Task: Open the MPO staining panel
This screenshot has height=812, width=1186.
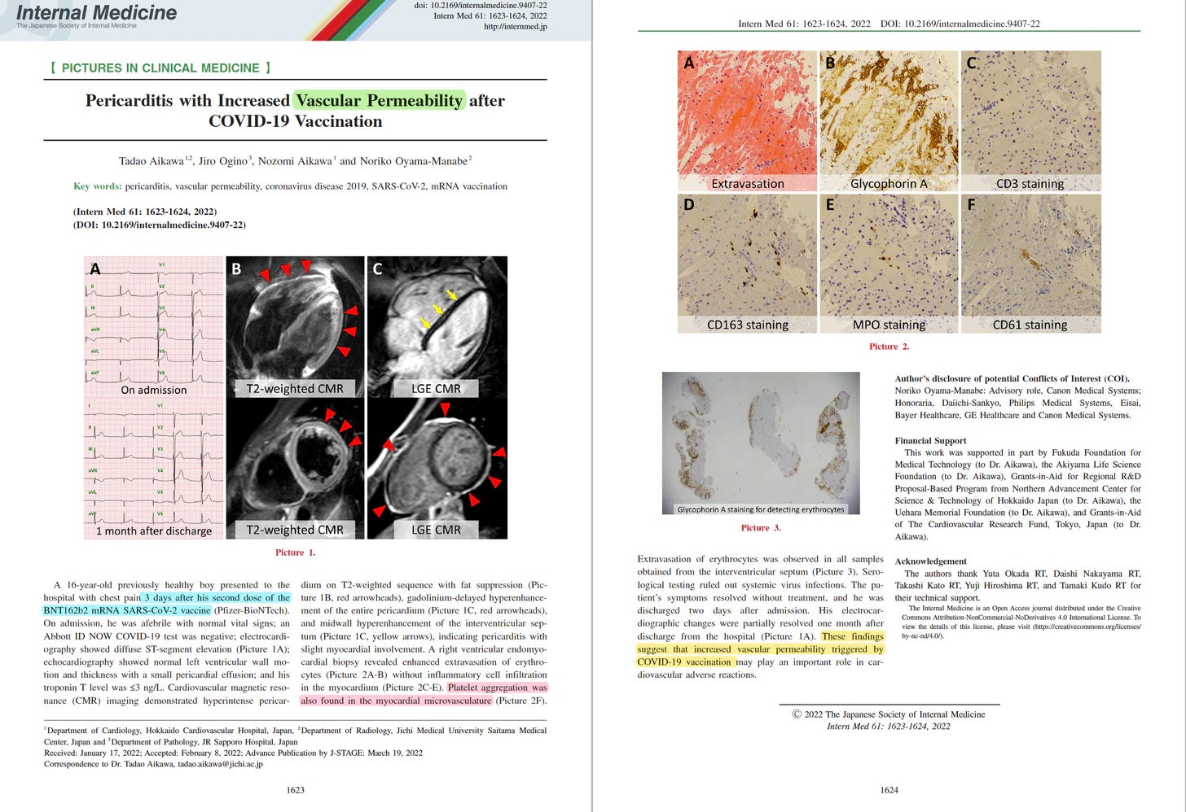Action: 889,263
